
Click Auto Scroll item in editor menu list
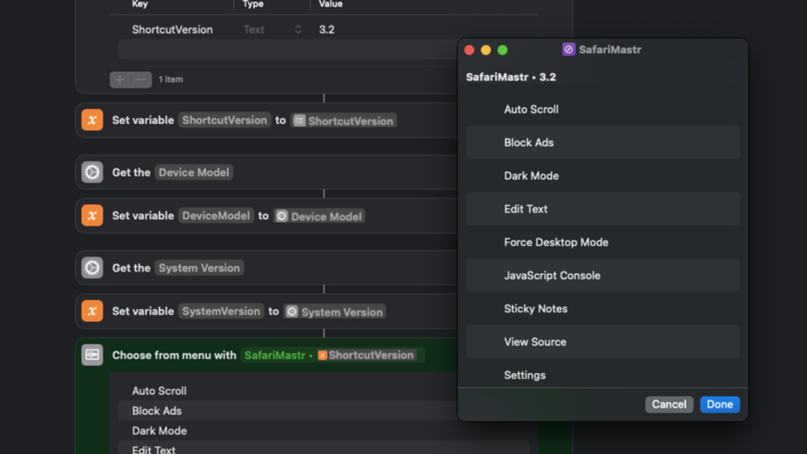(159, 391)
